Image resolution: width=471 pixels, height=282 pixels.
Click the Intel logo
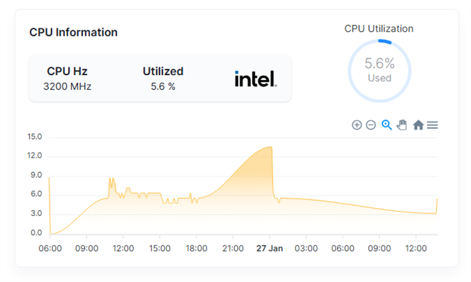point(256,79)
